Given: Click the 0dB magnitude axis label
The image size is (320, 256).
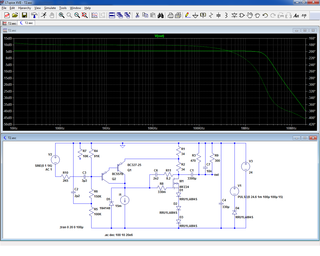Looking at the screenshot, I should click(x=9, y=58).
